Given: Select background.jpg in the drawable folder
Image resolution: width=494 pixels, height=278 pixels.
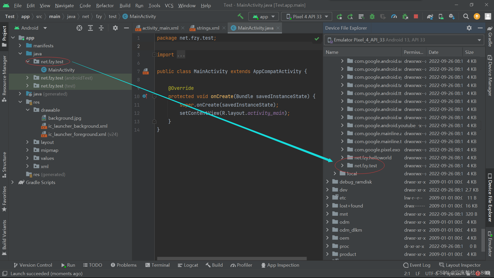Looking at the screenshot, I should 65,118.
